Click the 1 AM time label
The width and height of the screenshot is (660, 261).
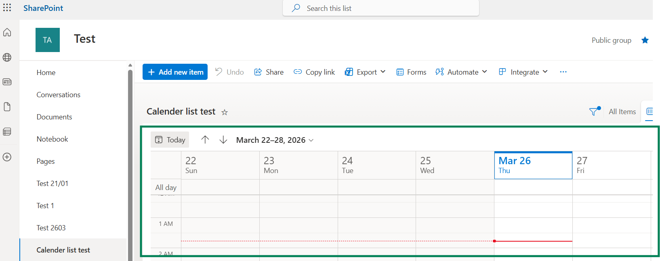(x=166, y=223)
